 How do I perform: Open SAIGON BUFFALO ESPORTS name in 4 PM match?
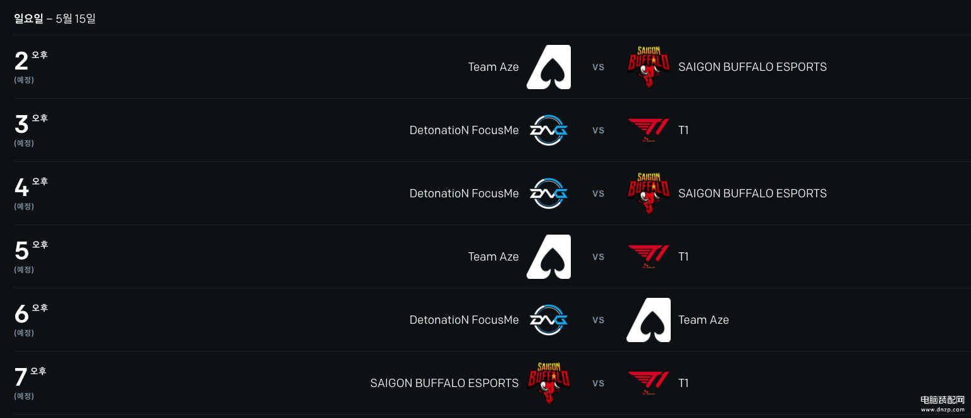point(752,194)
